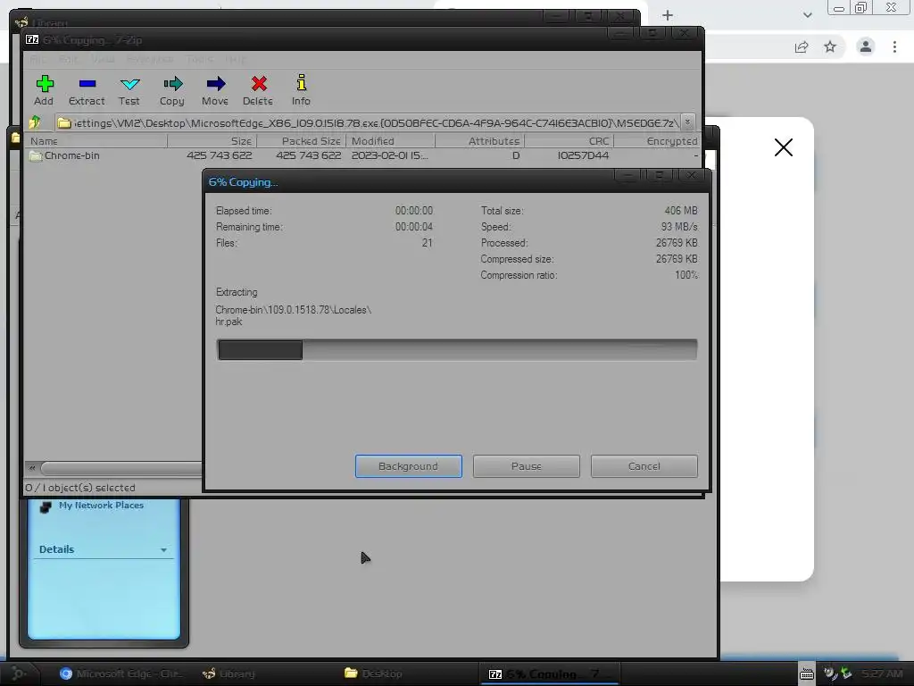Sort by the Modified column header
This screenshot has height=686, width=914.
click(x=391, y=141)
